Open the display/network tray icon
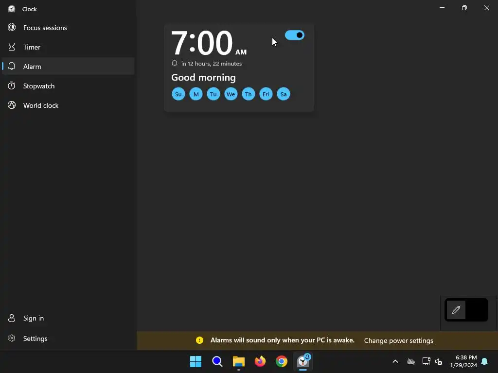Viewport: 498px width, 373px height. [426, 361]
